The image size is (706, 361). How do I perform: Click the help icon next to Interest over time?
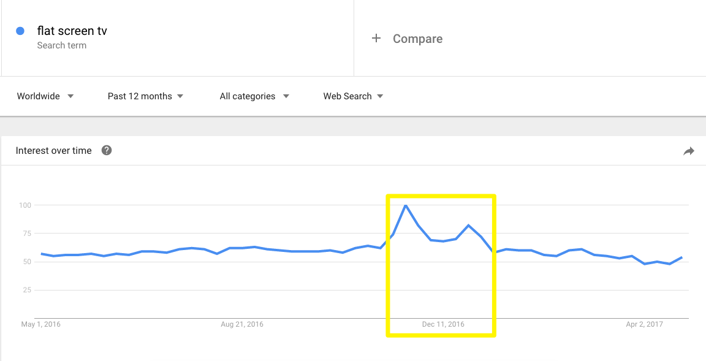(107, 150)
